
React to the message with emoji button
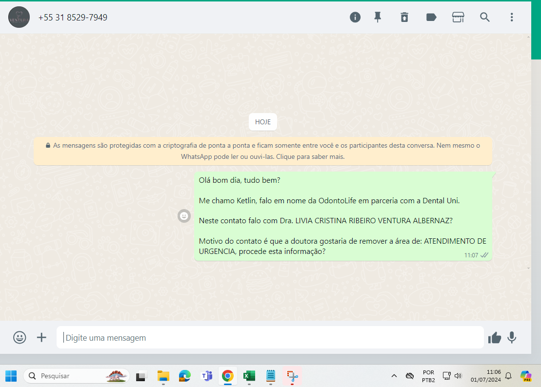coord(184,216)
